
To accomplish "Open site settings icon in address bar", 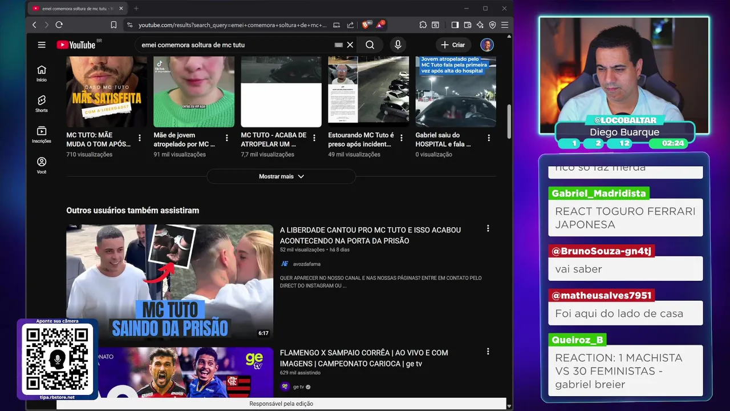I will [129, 25].
